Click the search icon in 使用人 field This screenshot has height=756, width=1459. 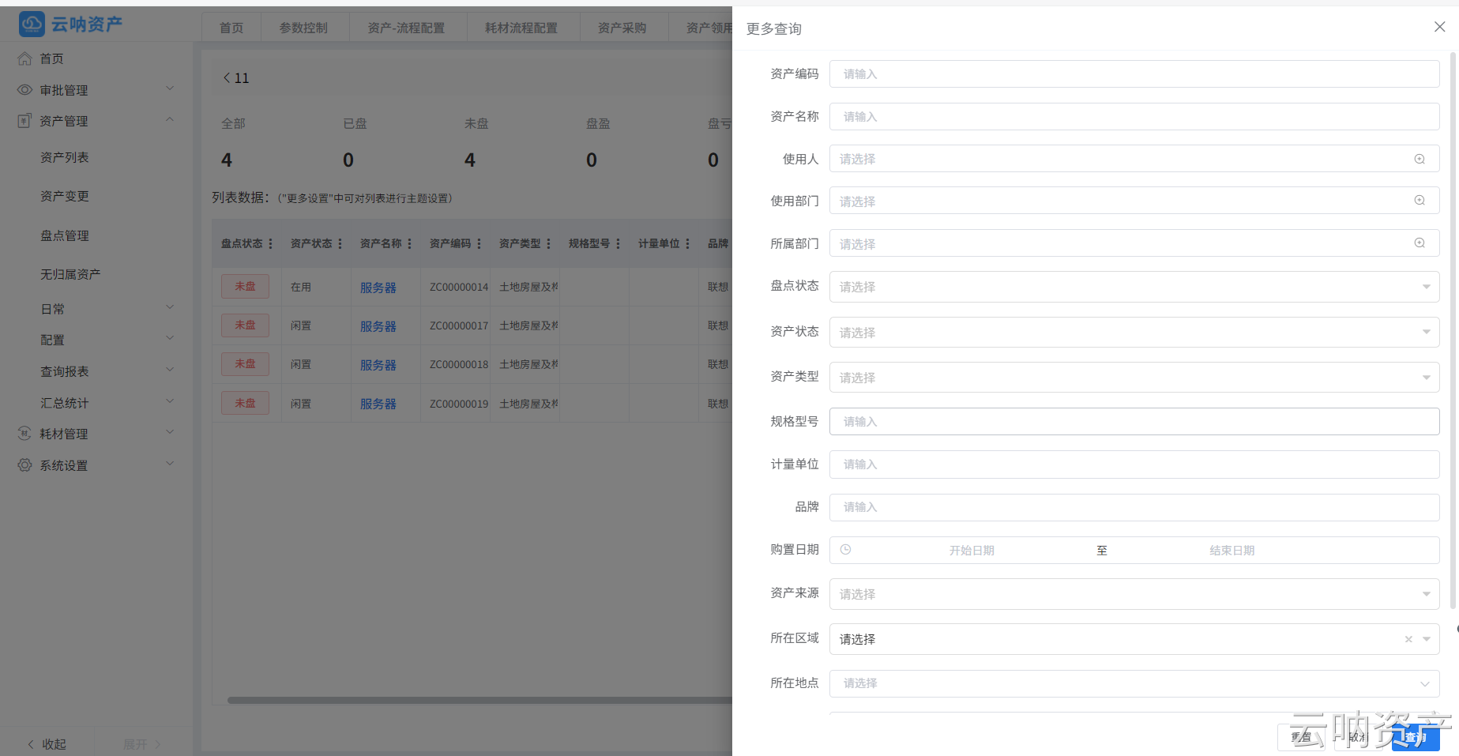pyautogui.click(x=1420, y=159)
